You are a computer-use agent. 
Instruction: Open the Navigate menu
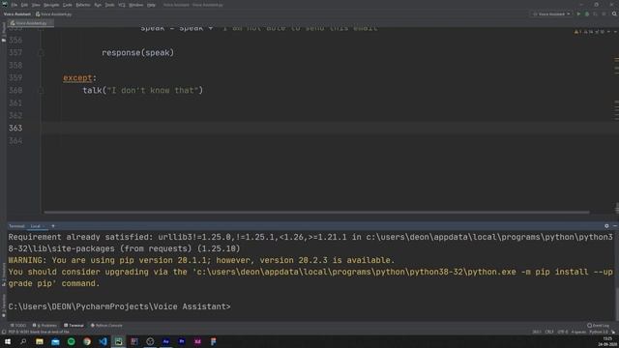pyautogui.click(x=51, y=5)
